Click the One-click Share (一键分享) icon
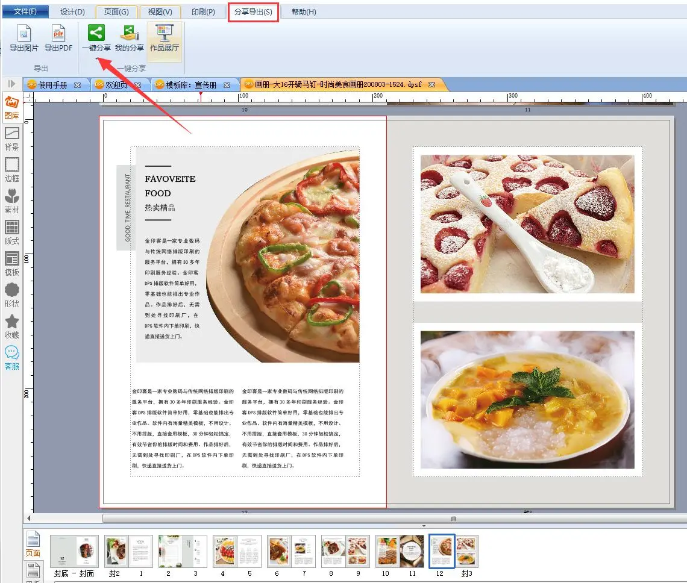 point(96,37)
